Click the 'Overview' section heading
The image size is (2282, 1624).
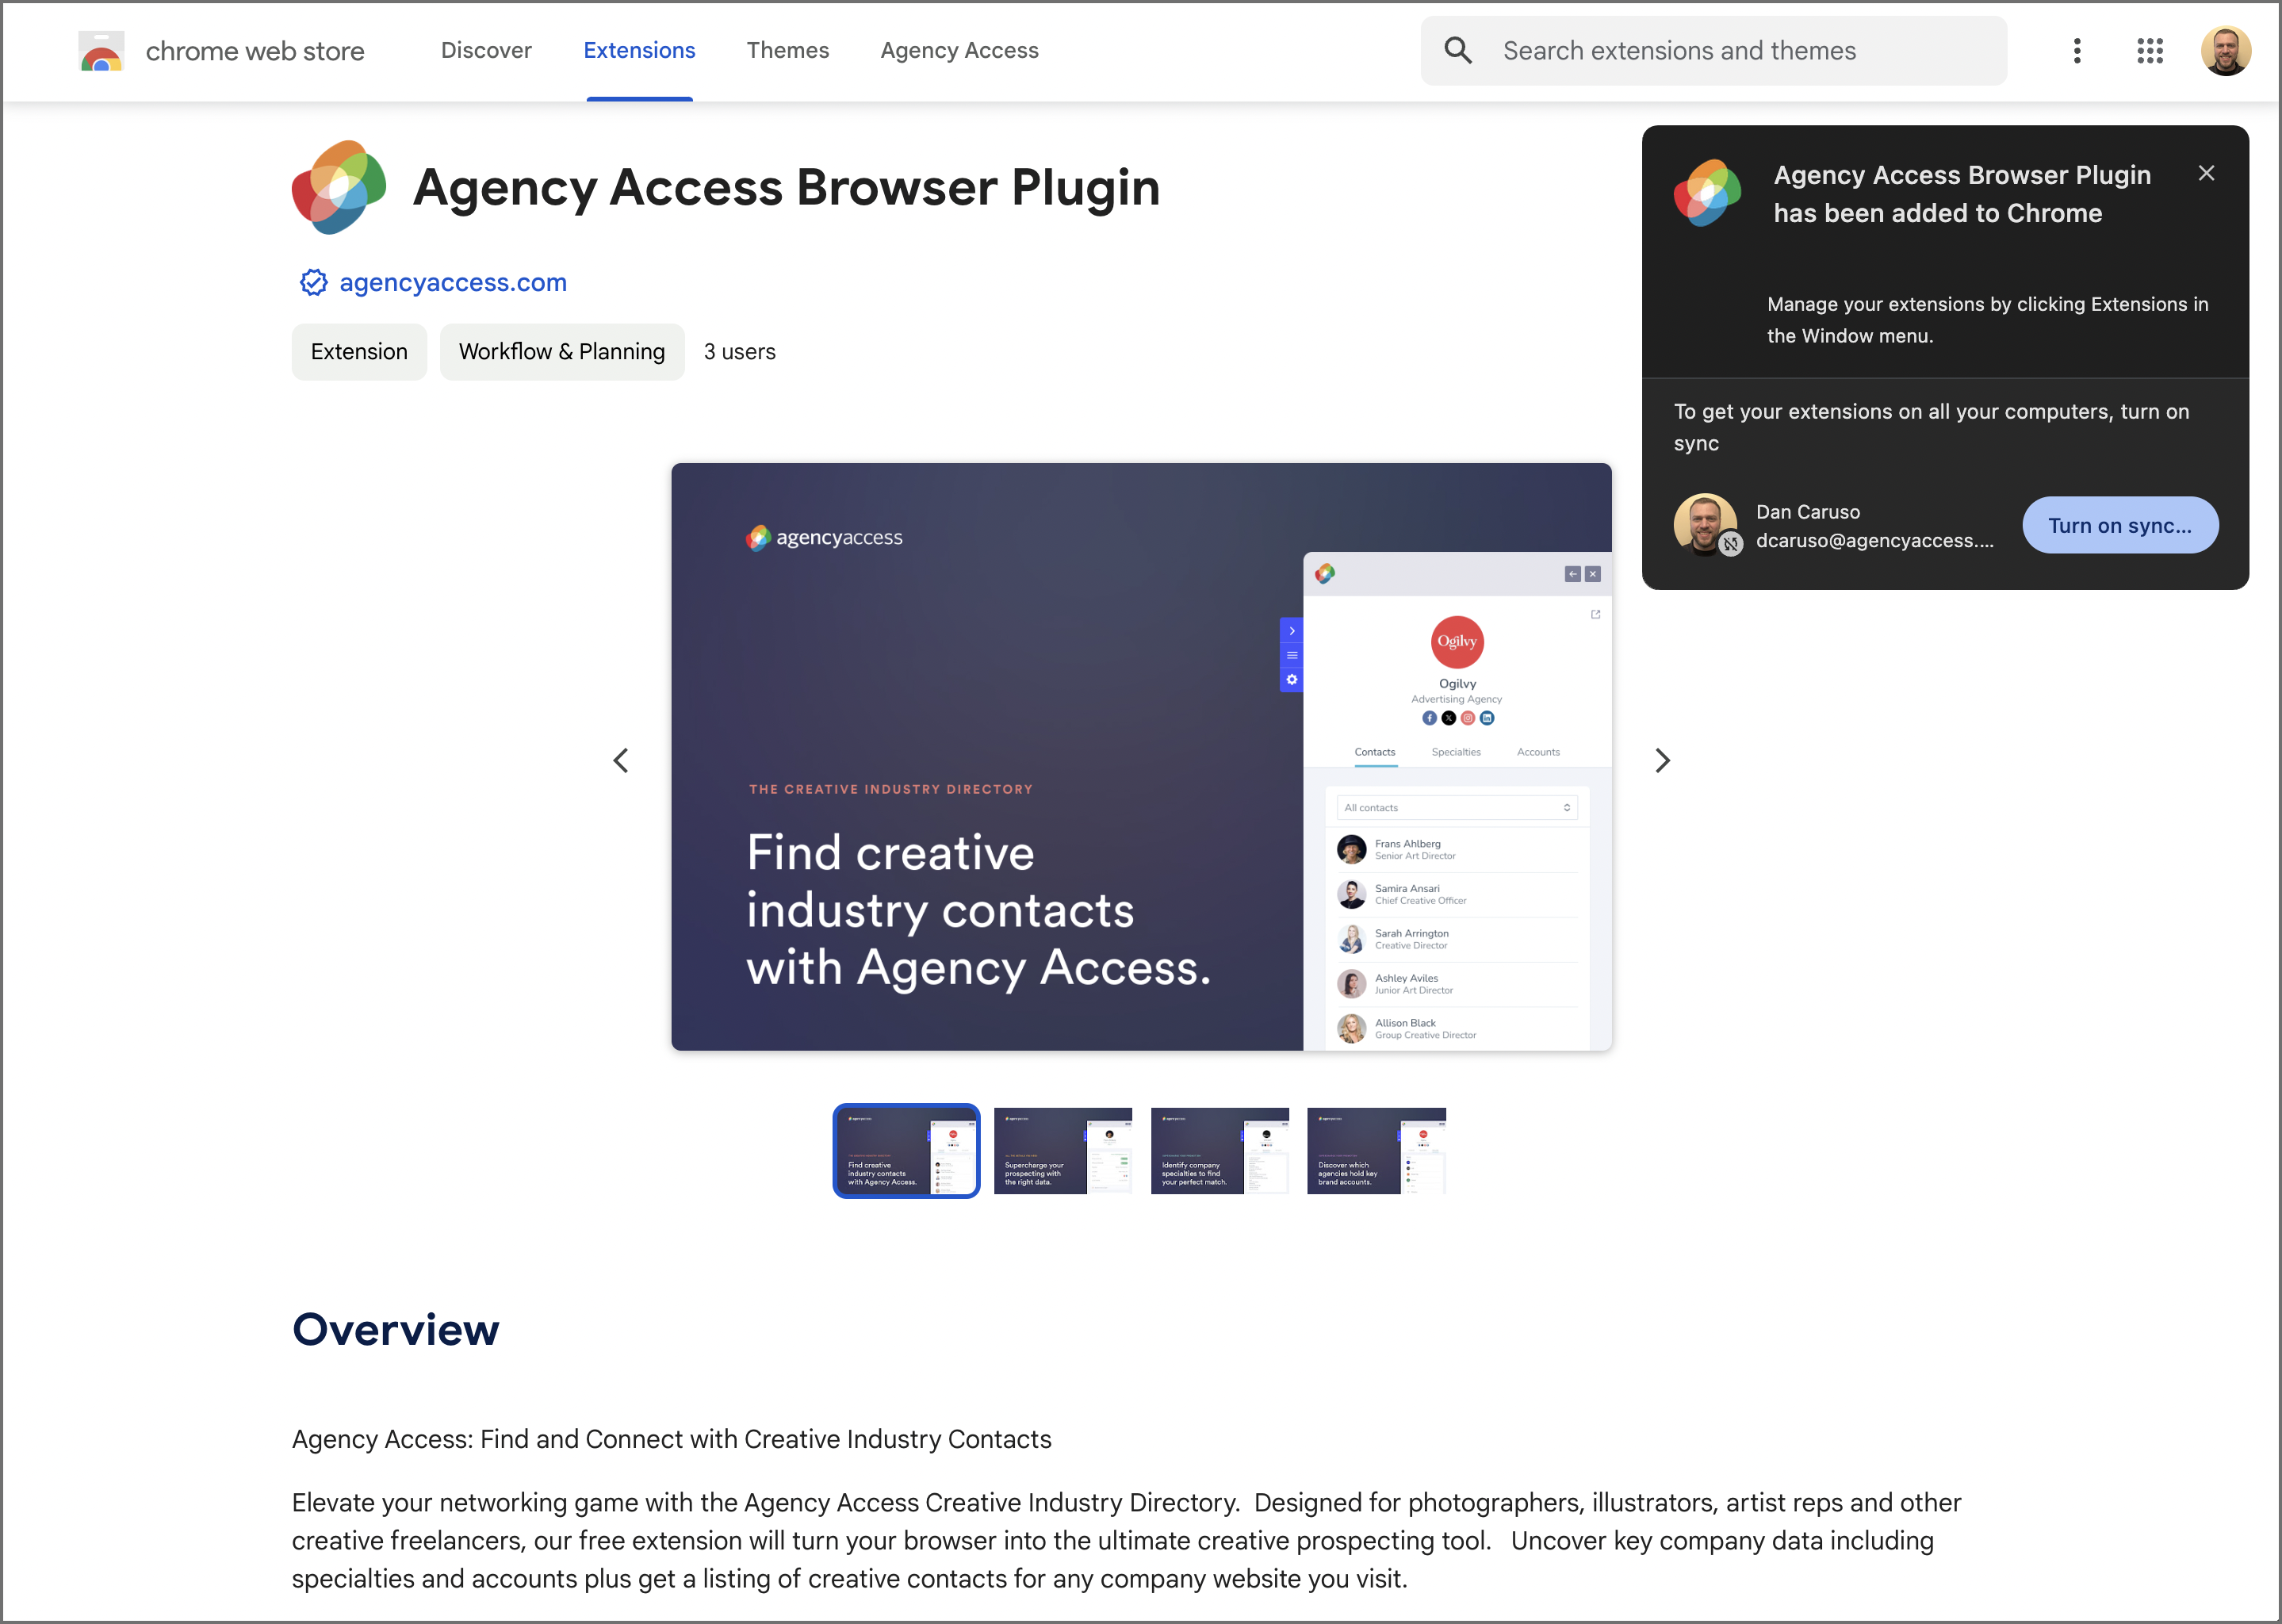(x=396, y=1330)
